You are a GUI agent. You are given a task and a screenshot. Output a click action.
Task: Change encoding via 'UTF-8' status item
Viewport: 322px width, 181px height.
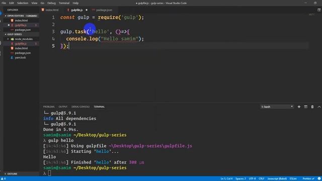[x=252, y=179]
